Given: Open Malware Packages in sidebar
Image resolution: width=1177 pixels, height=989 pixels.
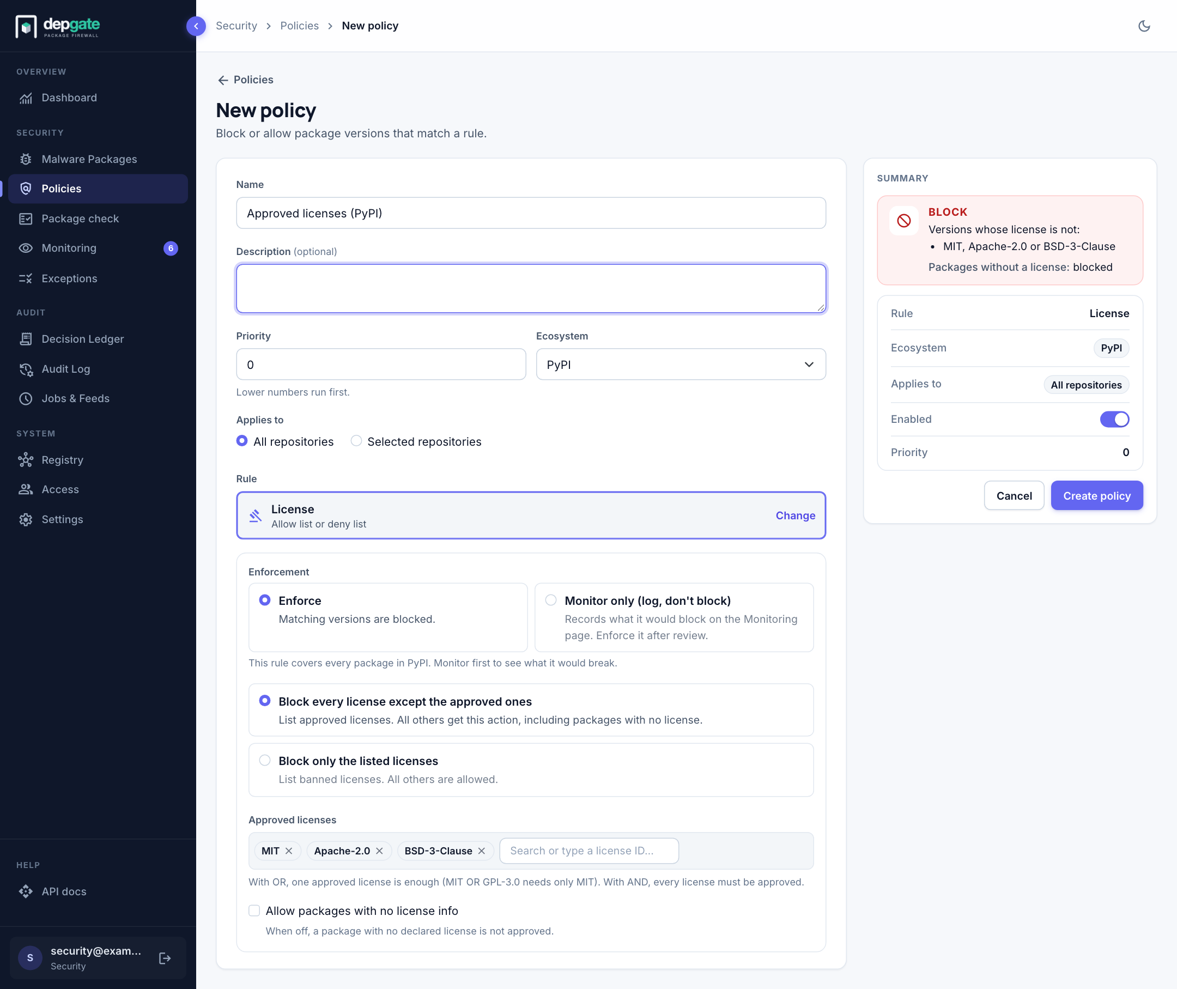Looking at the screenshot, I should [98, 159].
